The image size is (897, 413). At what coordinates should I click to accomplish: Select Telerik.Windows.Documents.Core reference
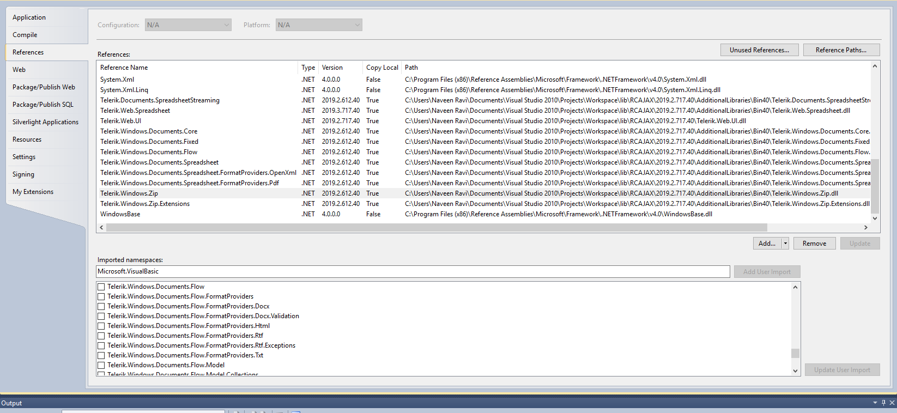click(484, 131)
